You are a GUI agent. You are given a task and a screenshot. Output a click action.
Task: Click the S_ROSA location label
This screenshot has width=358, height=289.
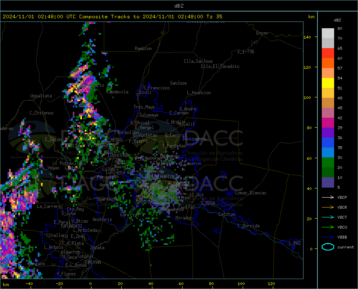[x=208, y=203]
